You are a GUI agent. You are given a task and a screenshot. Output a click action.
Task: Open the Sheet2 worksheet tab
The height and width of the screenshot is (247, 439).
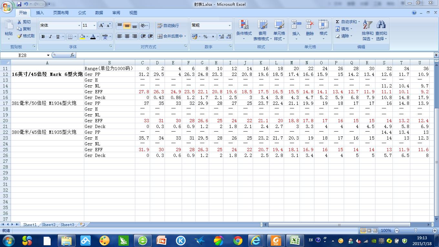(x=49, y=225)
